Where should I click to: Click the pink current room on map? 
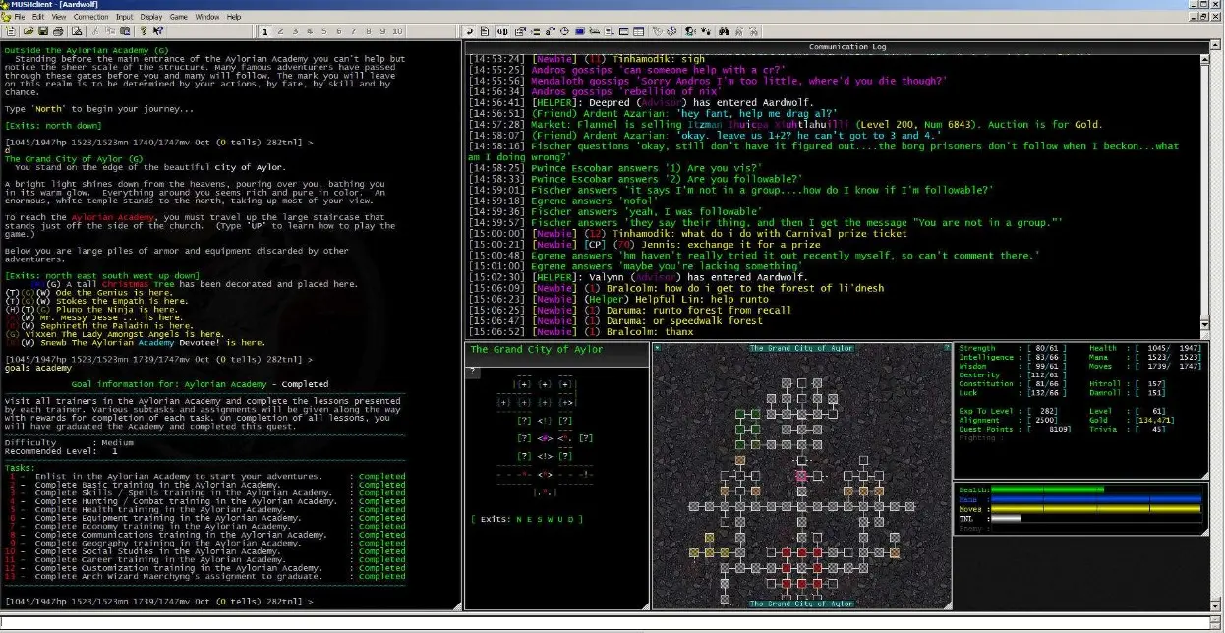pyautogui.click(x=801, y=476)
